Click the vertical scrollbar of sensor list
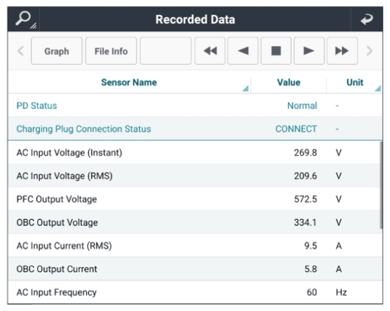The height and width of the screenshot is (311, 390). click(381, 185)
